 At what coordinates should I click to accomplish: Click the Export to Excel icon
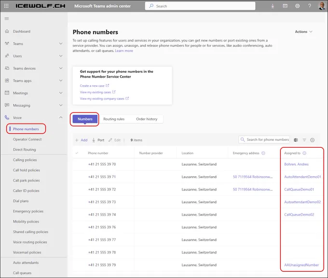[296, 140]
